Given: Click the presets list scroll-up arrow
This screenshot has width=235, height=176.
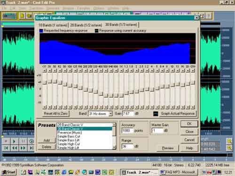Looking at the screenshot, I should [x=114, y=125].
